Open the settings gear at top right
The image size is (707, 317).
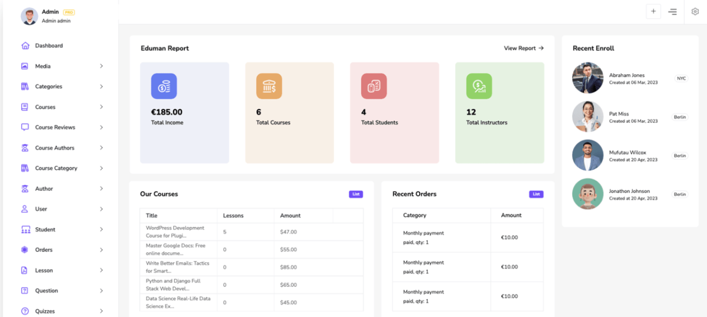(x=695, y=11)
